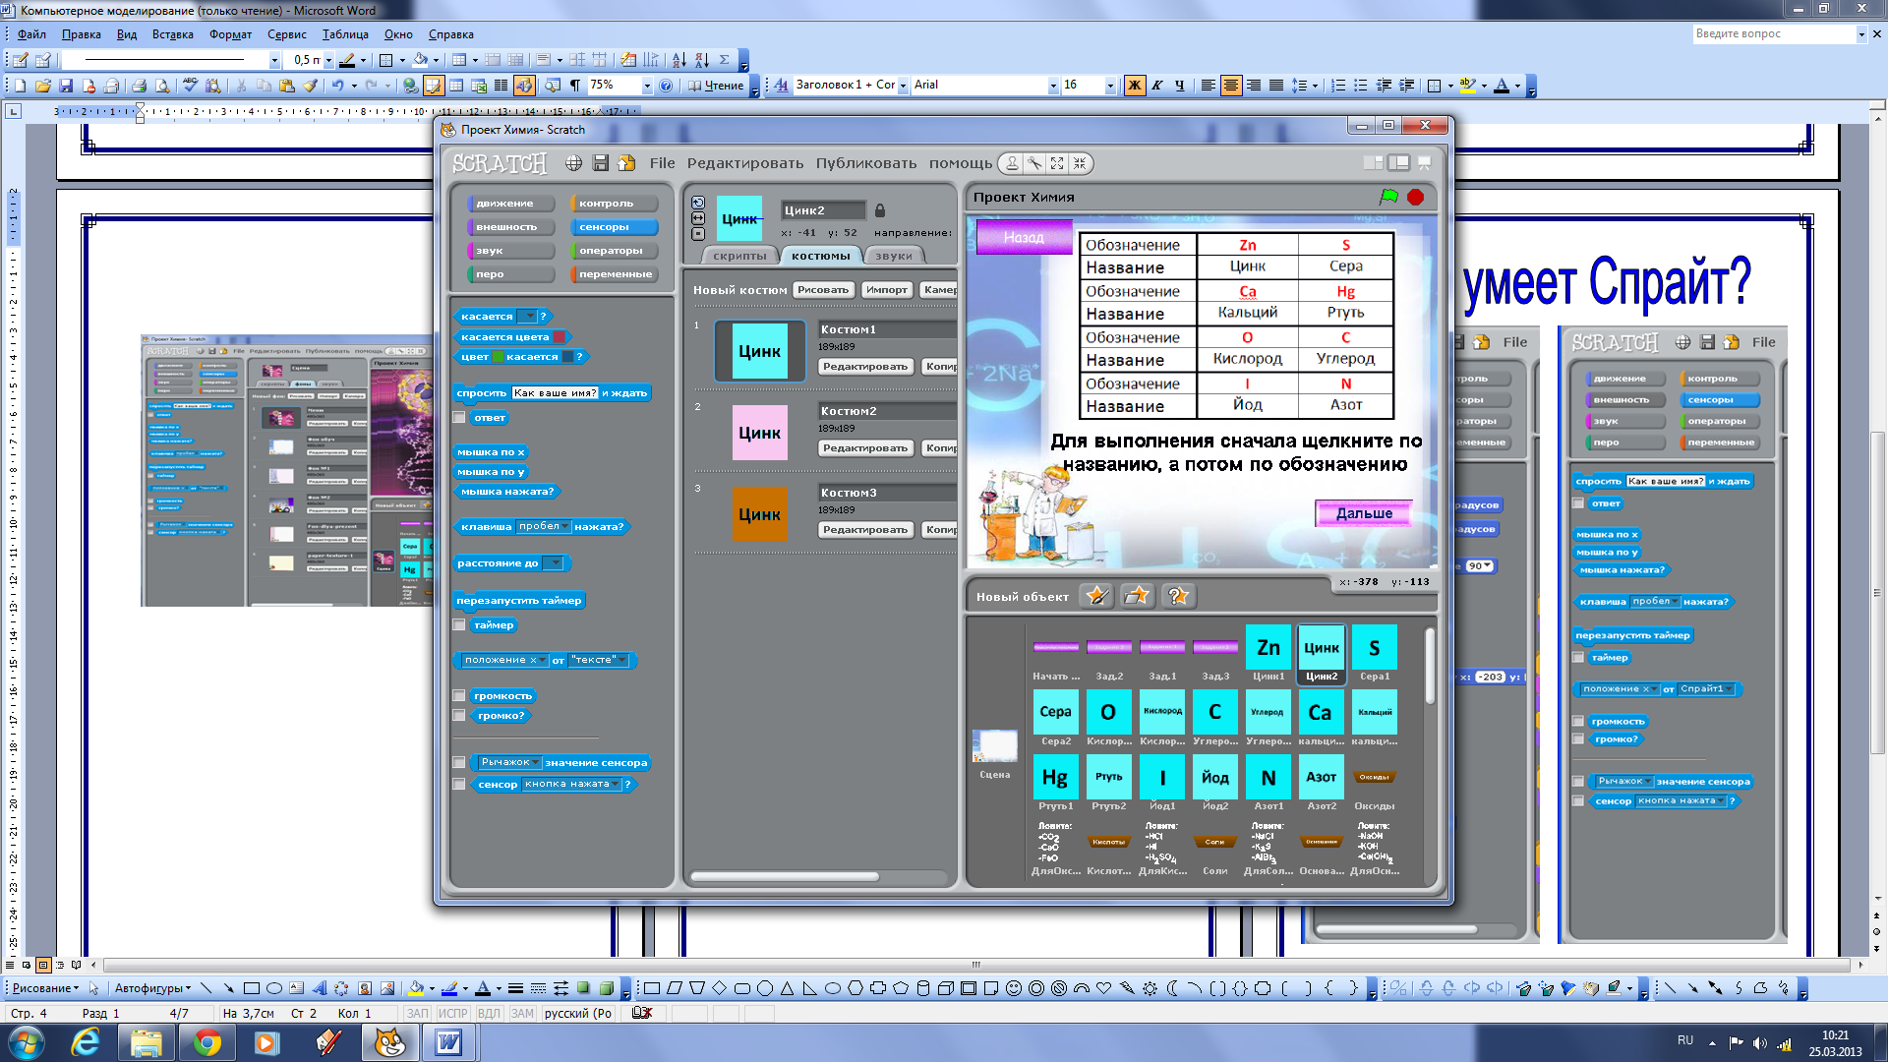
Task: Open the Scratch language globe icon
Action: (573, 163)
